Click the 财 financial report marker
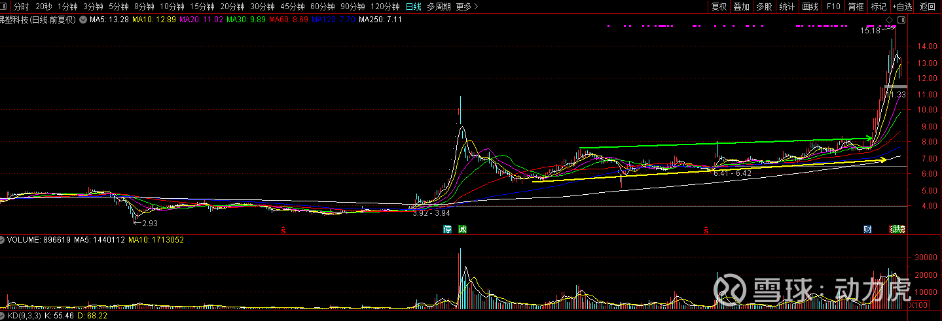This screenshot has width=942, height=321. pos(867,229)
